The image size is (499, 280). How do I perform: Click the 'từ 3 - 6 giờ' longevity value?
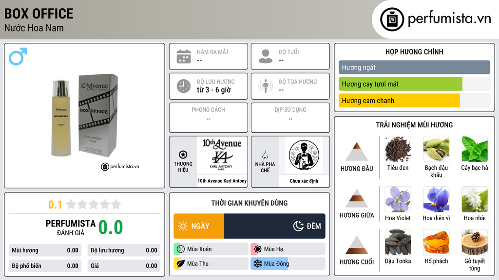tap(214, 90)
